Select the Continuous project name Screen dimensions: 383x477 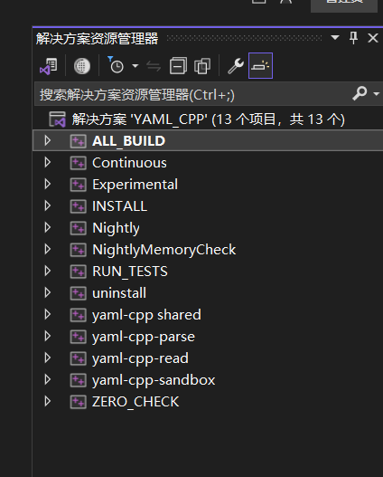tap(129, 163)
